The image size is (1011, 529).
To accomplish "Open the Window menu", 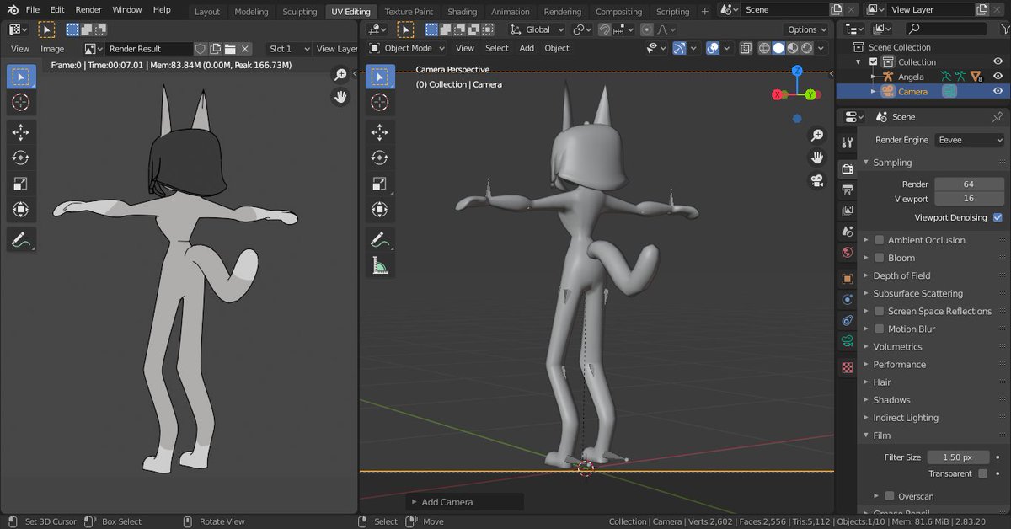I will pos(127,10).
